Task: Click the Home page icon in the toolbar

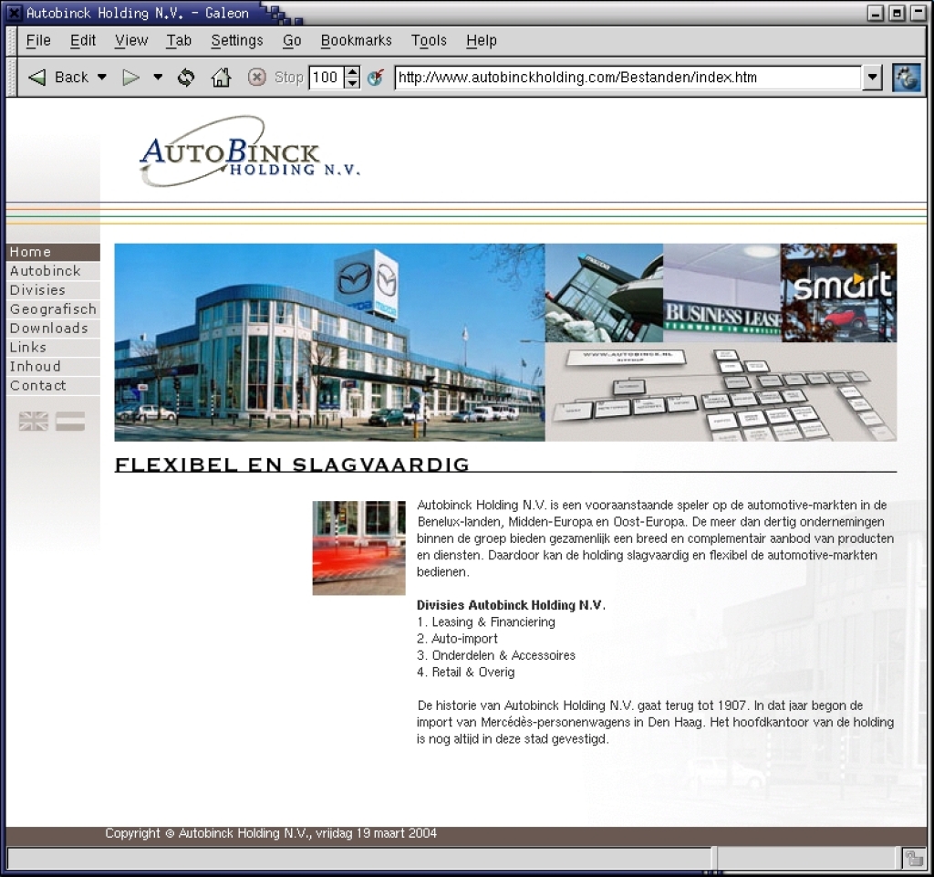Action: point(220,78)
